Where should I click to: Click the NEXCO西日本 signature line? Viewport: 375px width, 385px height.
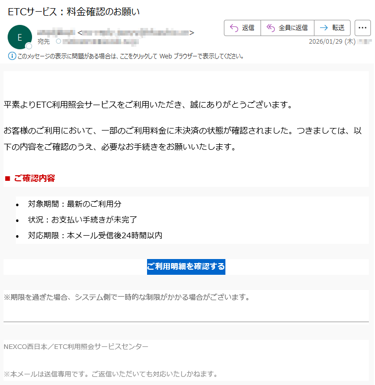(x=76, y=346)
